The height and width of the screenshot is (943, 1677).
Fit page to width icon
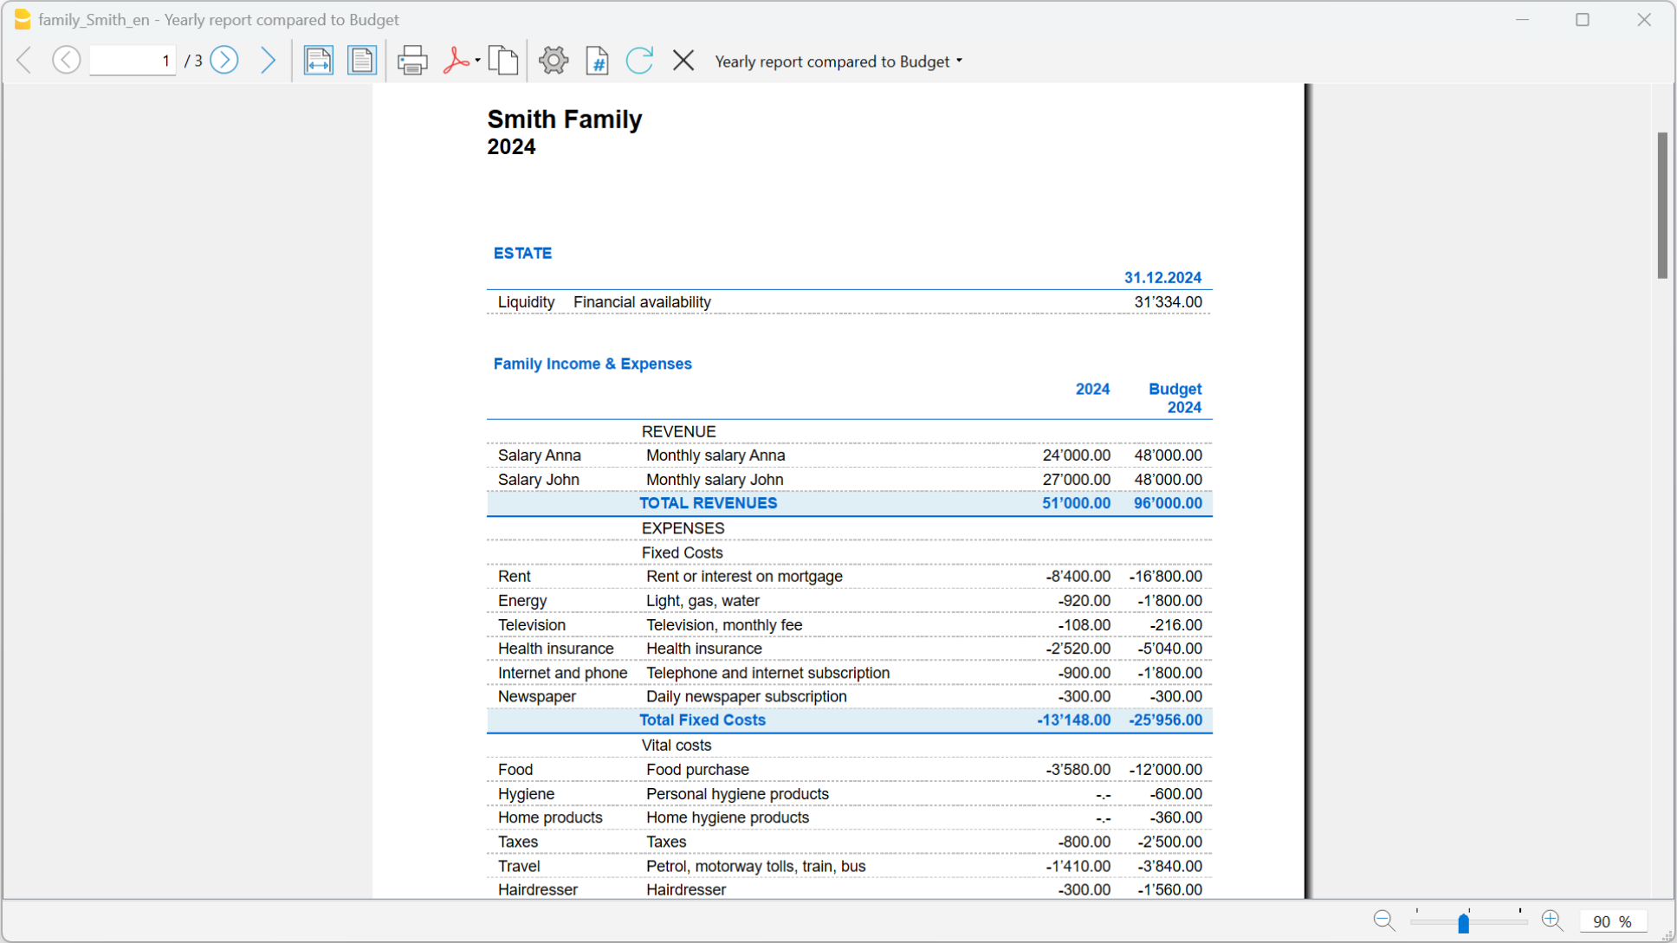(318, 61)
